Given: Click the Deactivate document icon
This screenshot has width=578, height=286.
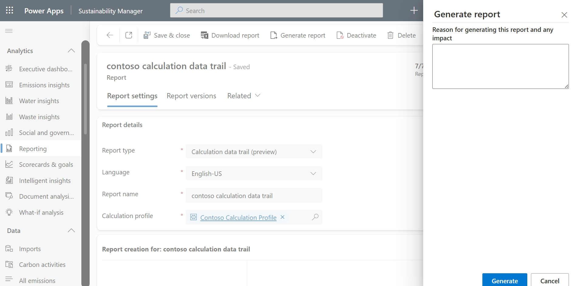Looking at the screenshot, I should 340,35.
